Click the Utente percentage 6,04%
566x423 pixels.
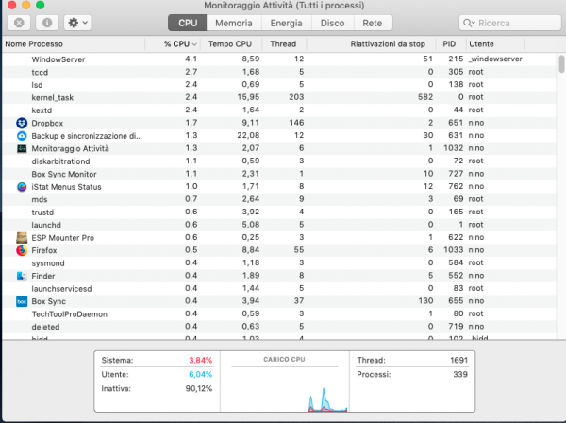[200, 374]
